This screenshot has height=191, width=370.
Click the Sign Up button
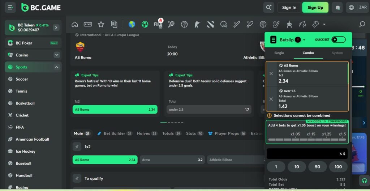click(315, 8)
